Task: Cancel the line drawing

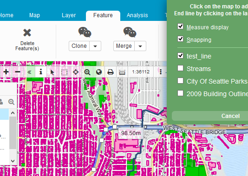Action: 230,116
